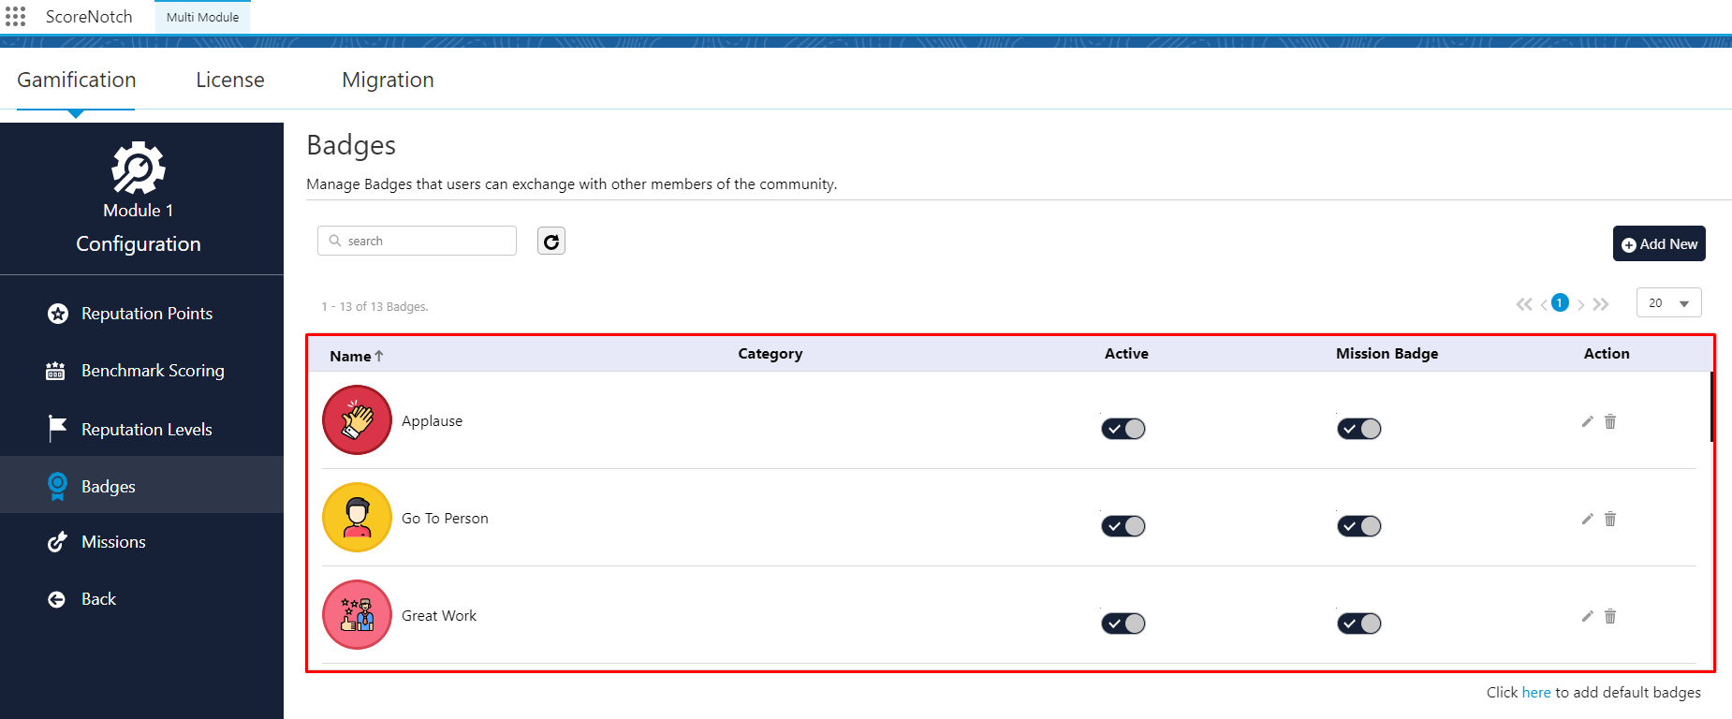Screen dimensions: 1732x719
Task: Delete the Go To Person badge
Action: click(x=1610, y=519)
